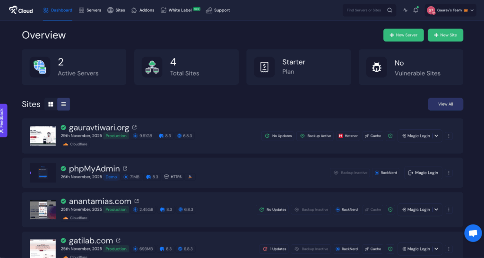The height and width of the screenshot is (258, 484).
Task: Expand Magic Login dropdown for gauravtiwari.org
Action: point(436,136)
